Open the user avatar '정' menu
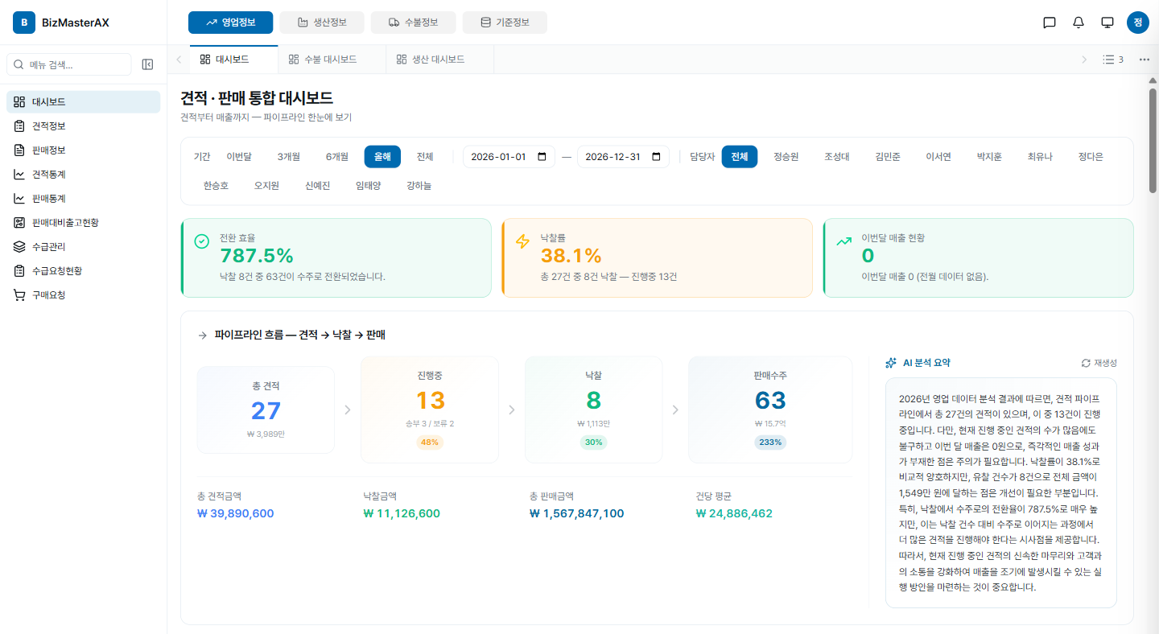This screenshot has width=1159, height=634. (x=1137, y=23)
